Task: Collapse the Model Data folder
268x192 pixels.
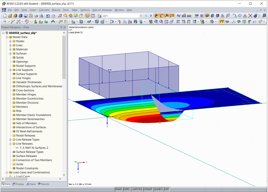Action: pyautogui.click(x=7, y=37)
